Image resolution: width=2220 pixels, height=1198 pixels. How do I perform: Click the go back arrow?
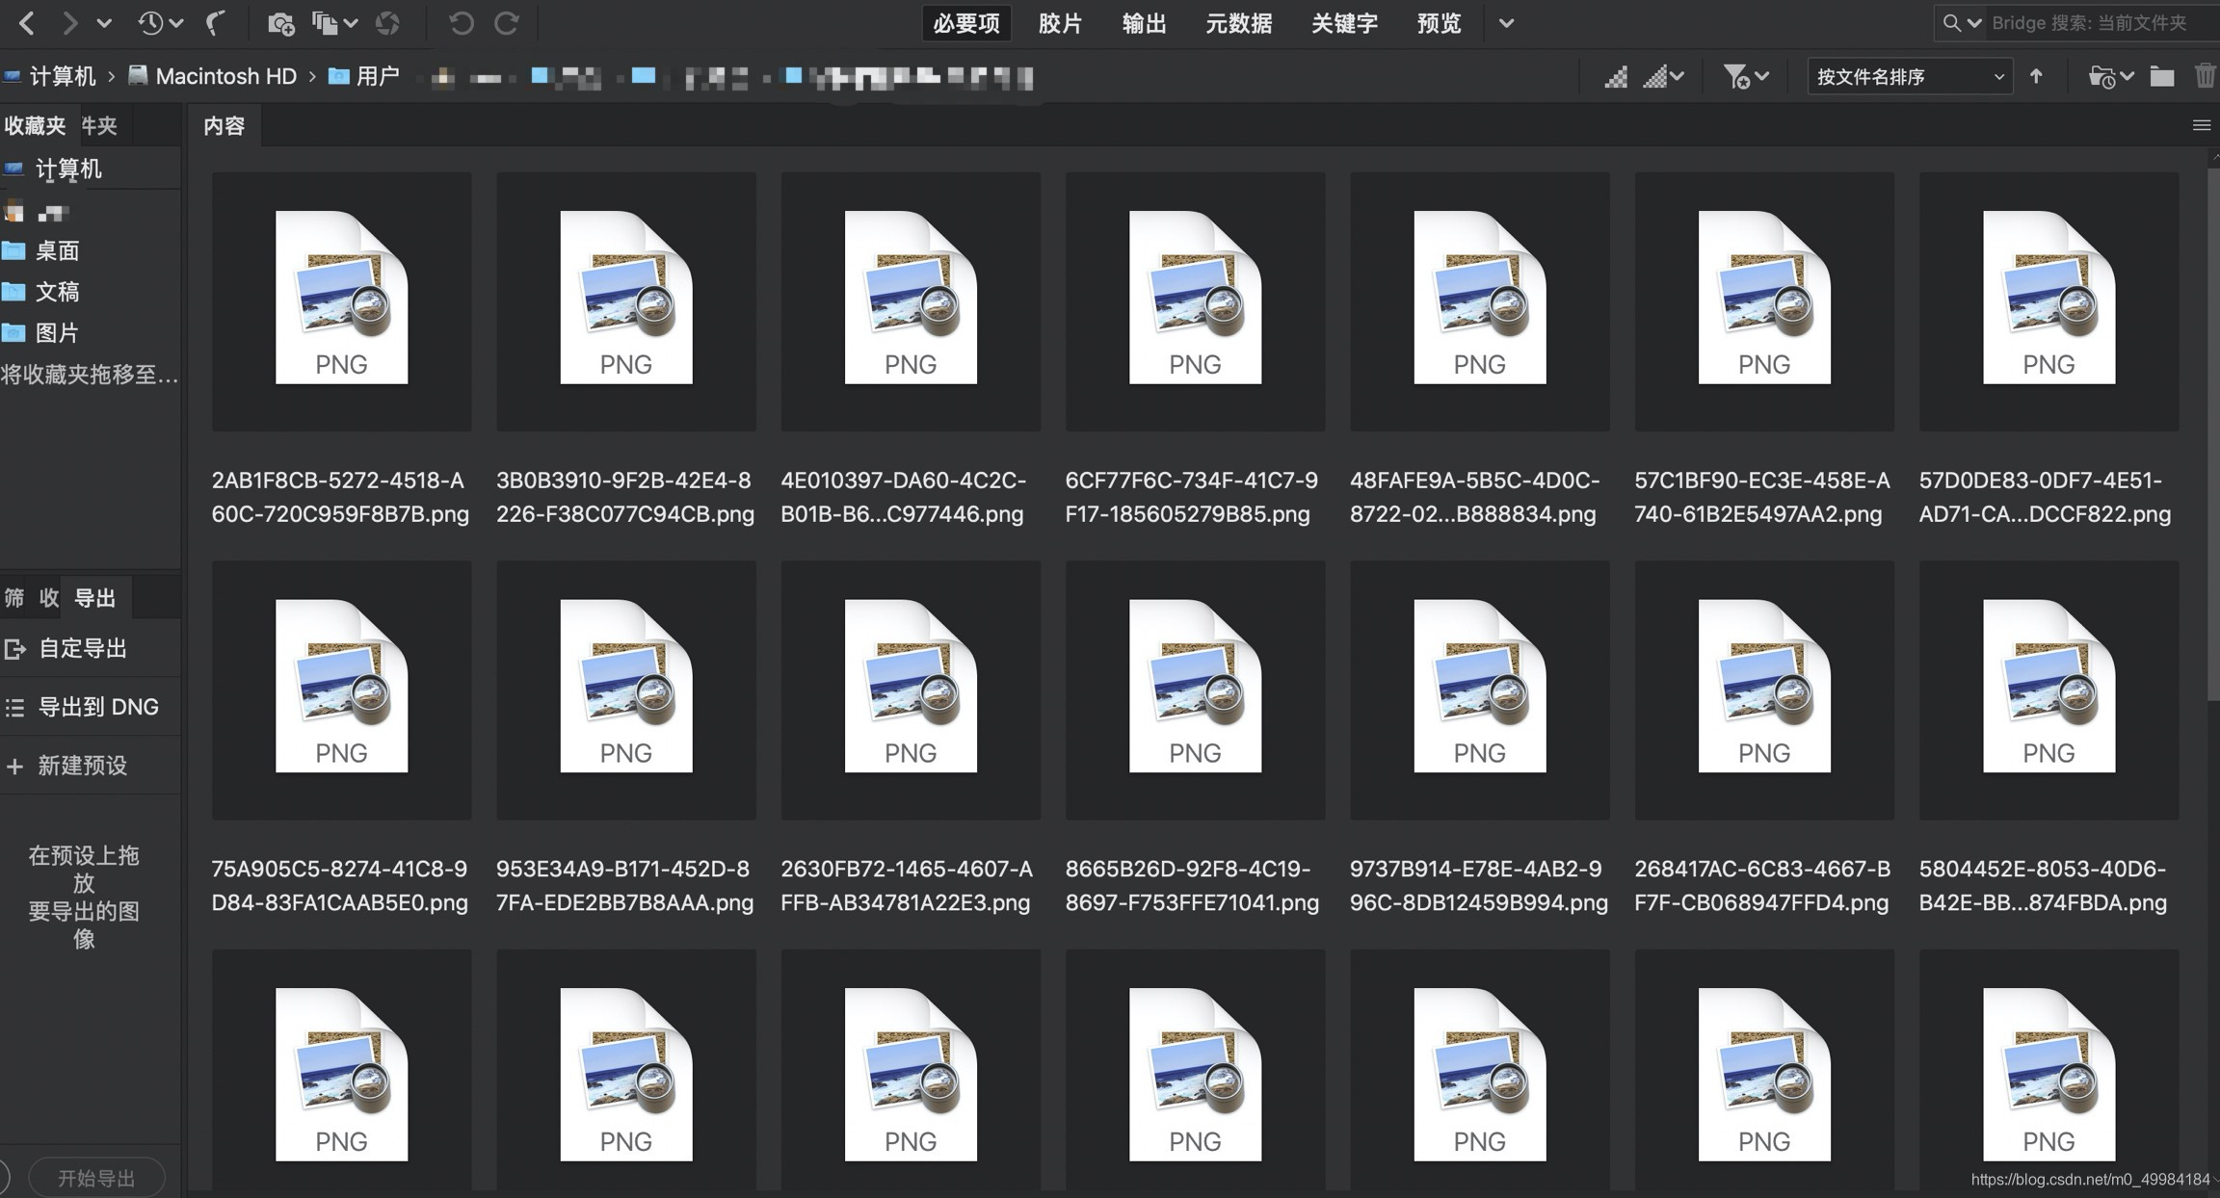click(27, 23)
